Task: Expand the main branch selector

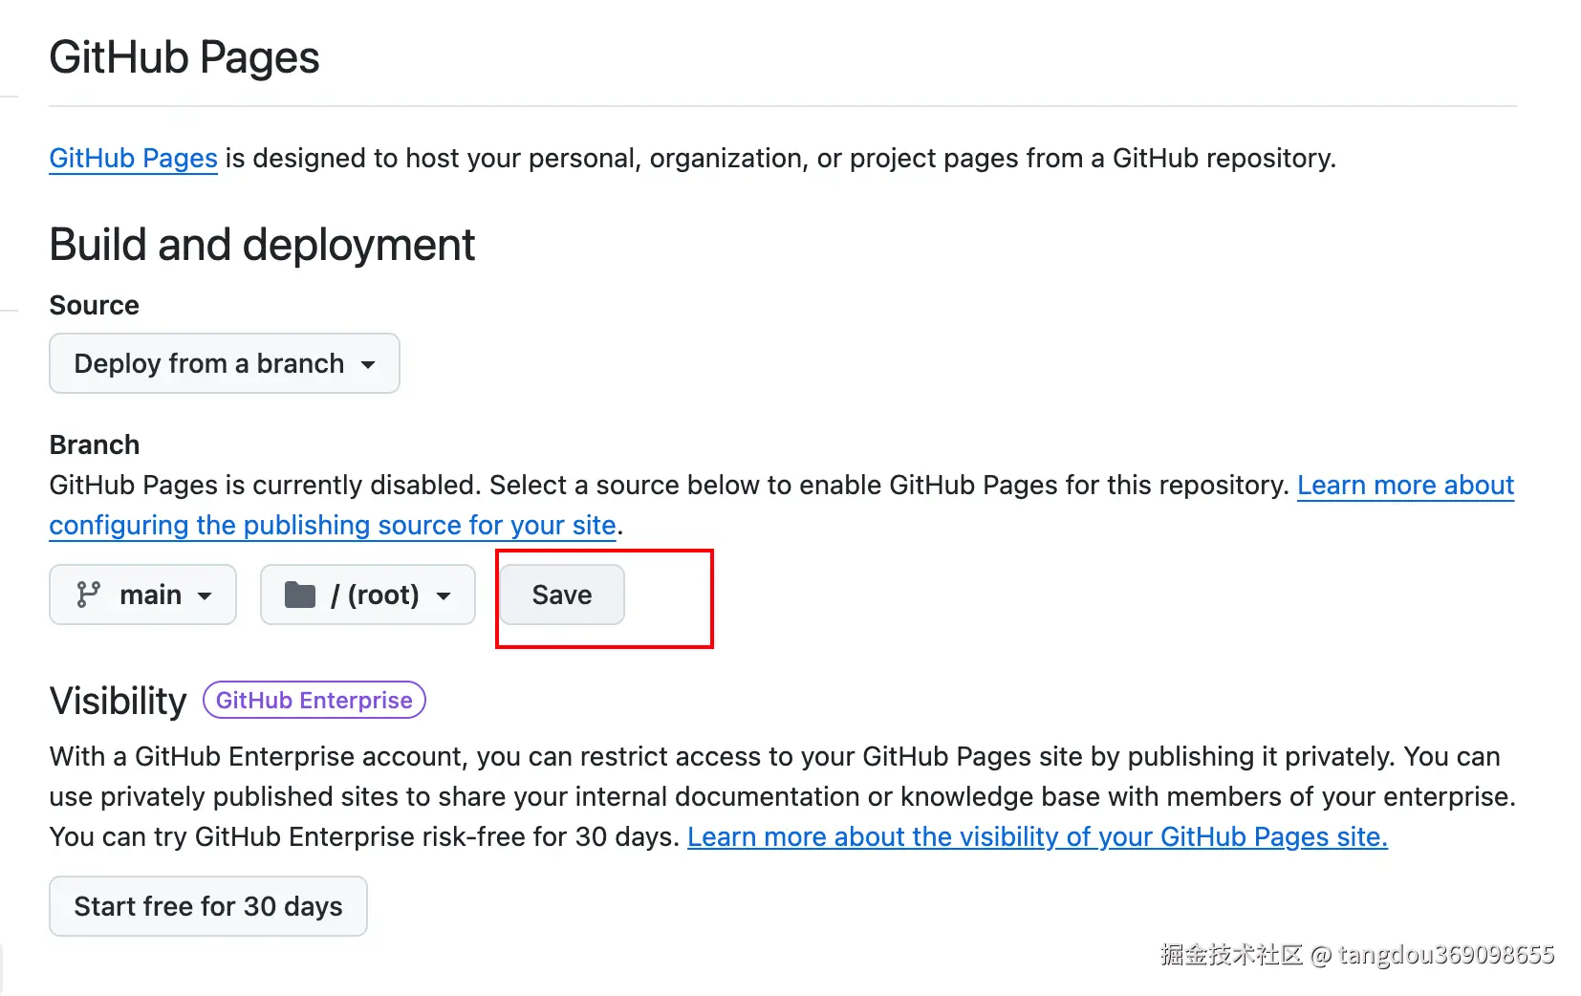Action: point(142,595)
